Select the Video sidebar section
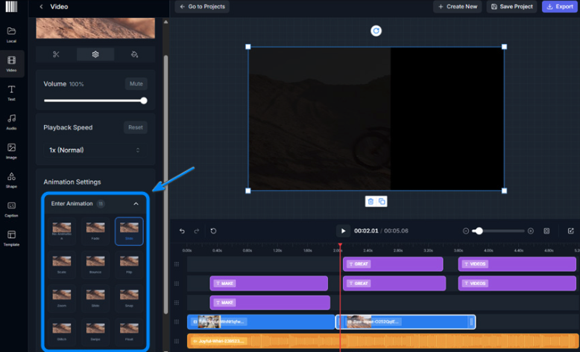Screen dimensions: 580x352 click(11, 64)
